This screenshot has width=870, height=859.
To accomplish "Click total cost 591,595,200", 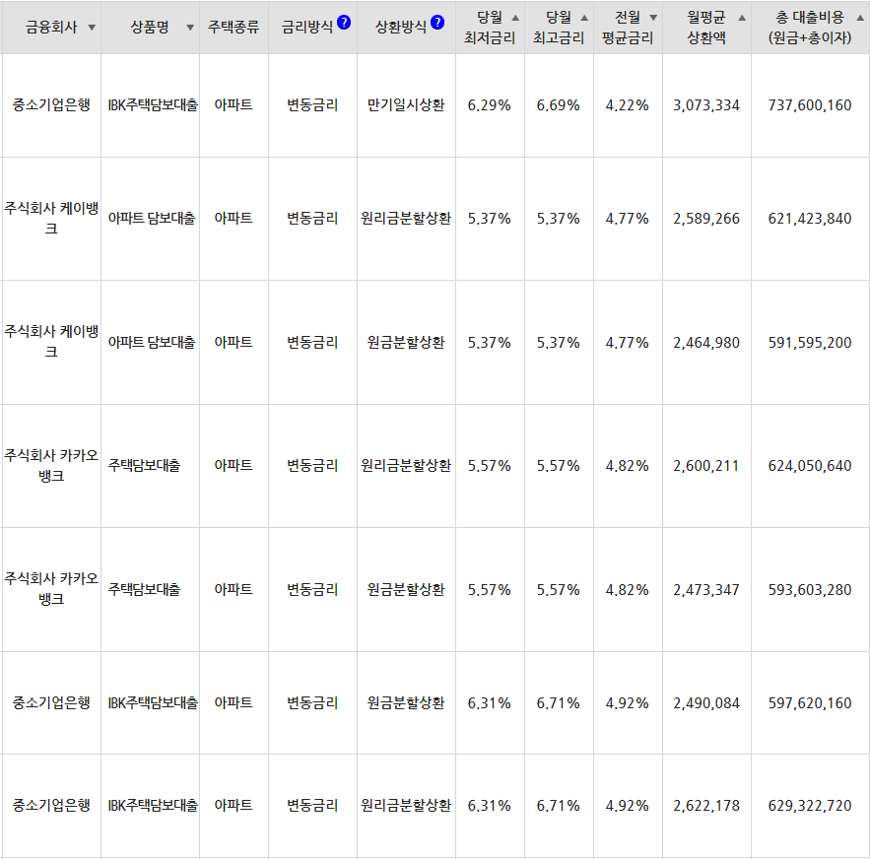I will [x=810, y=343].
